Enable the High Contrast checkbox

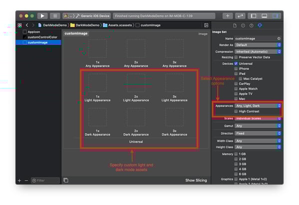tap(236, 111)
